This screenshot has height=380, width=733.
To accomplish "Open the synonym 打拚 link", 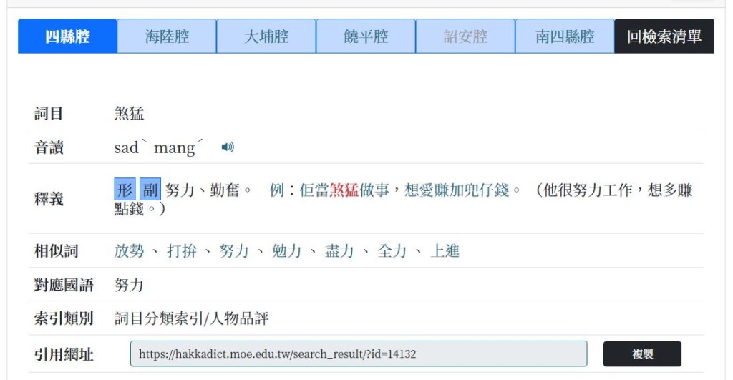I will coord(182,251).
